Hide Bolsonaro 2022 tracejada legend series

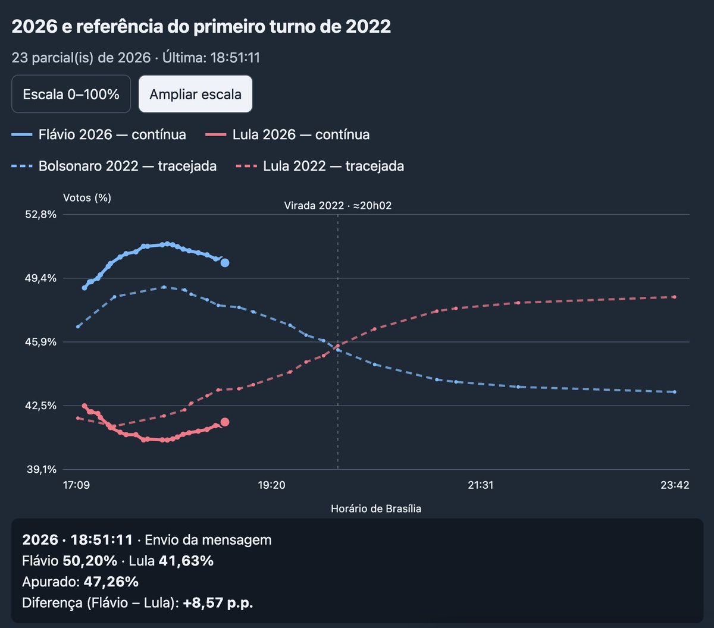click(x=114, y=166)
